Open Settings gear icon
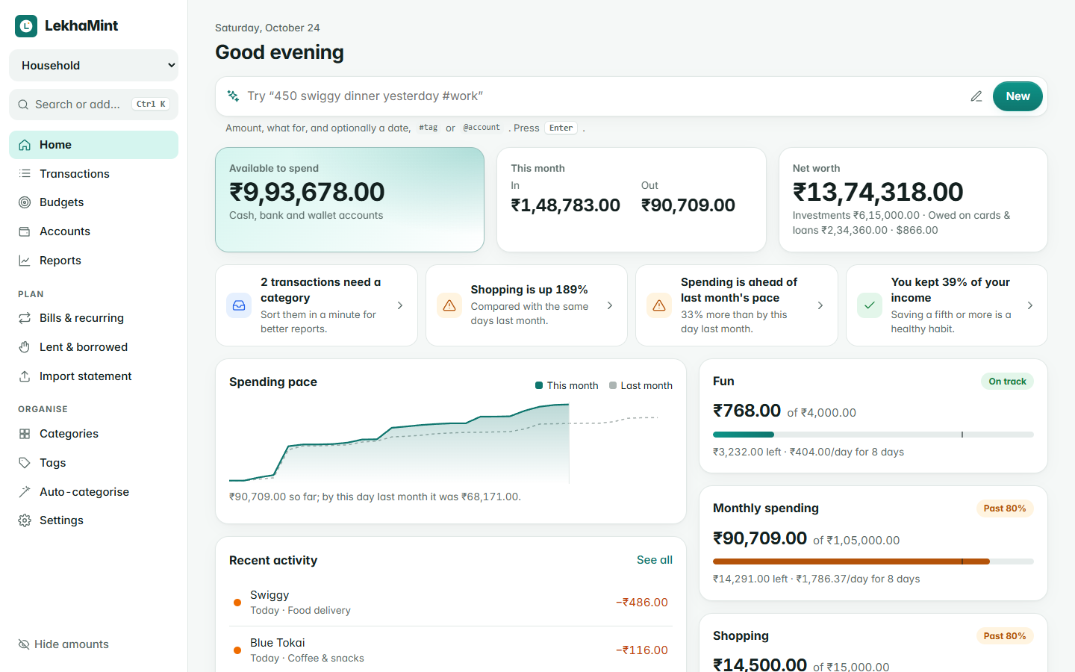 pyautogui.click(x=25, y=520)
